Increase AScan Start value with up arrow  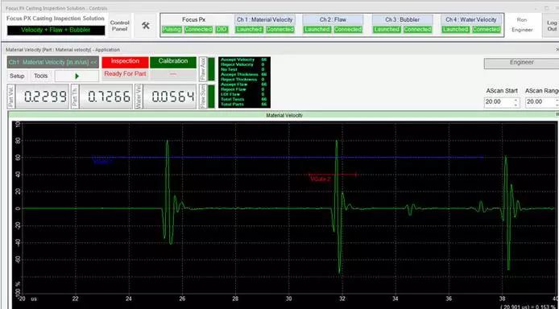[x=516, y=99]
